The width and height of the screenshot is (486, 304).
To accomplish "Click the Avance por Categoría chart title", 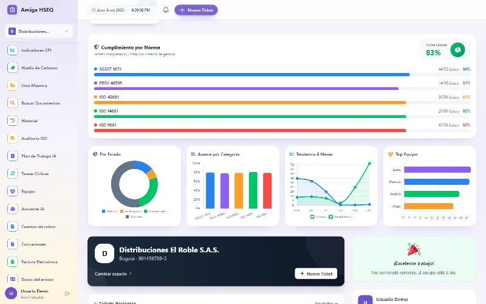I will click(x=219, y=154).
